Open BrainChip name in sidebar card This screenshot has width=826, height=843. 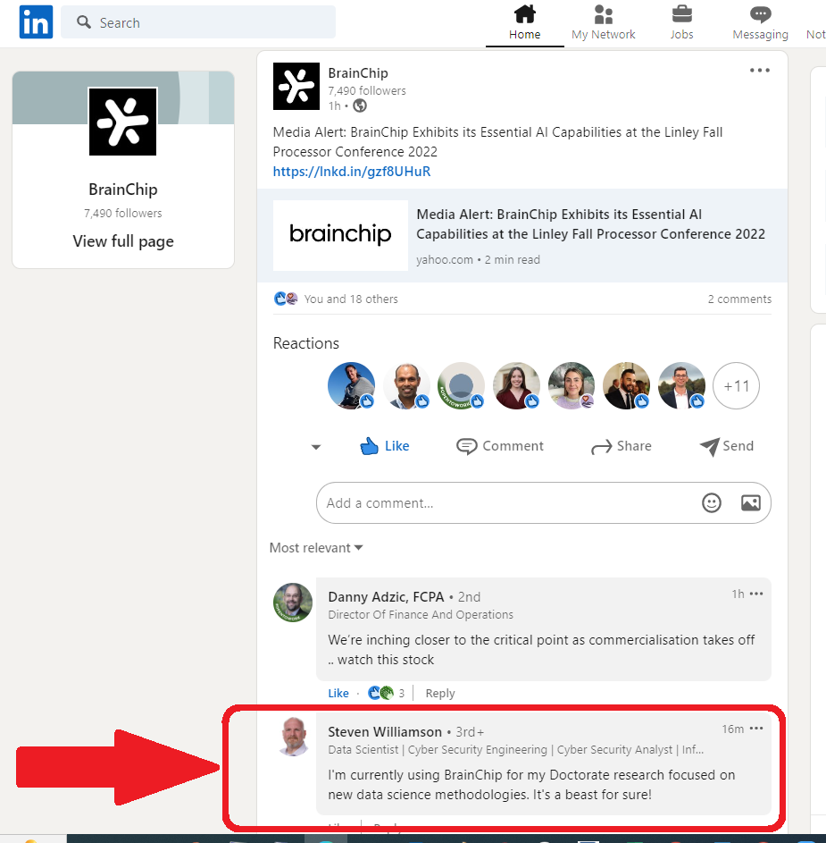pyautogui.click(x=123, y=190)
